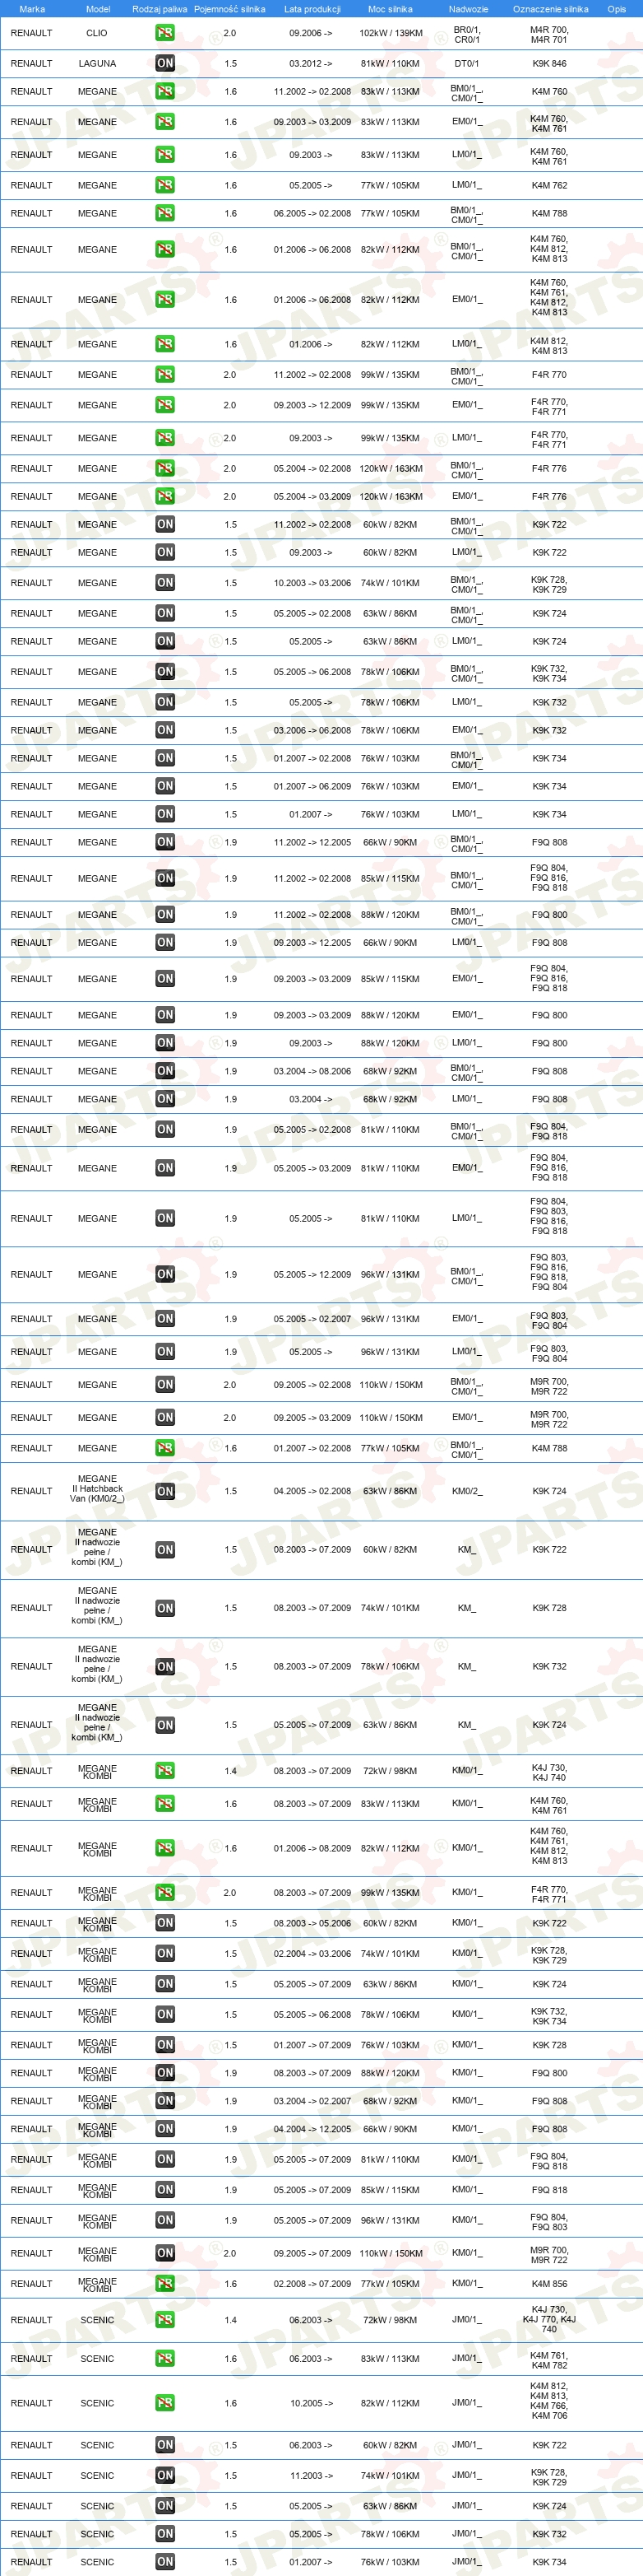
Task: Click the 102kW / 139KM power value
Action: click(391, 33)
